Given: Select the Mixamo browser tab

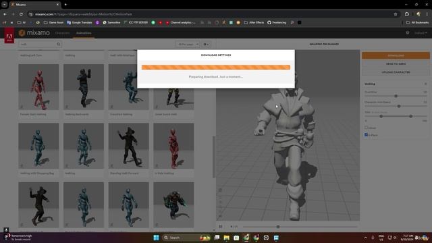Looking at the screenshot, I should point(35,5).
